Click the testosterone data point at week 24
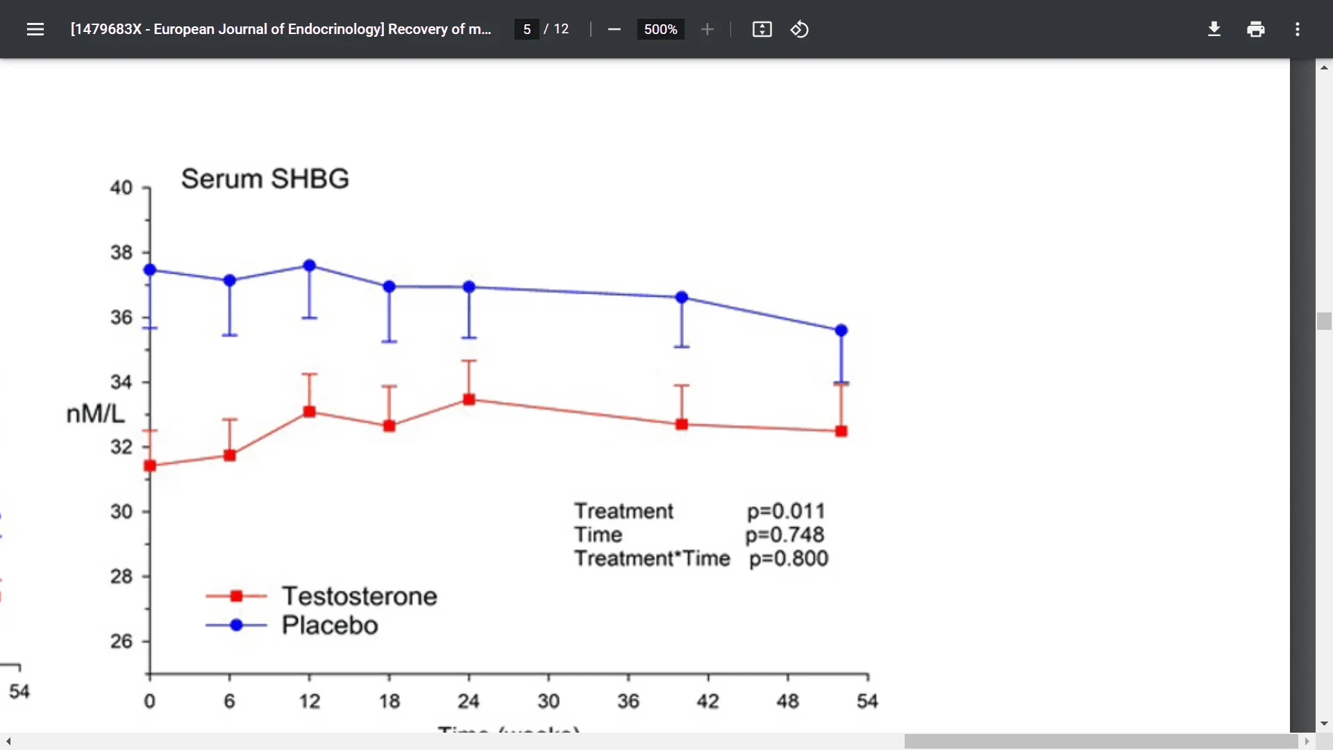Viewport: 1333px width, 750px height. [x=469, y=399]
